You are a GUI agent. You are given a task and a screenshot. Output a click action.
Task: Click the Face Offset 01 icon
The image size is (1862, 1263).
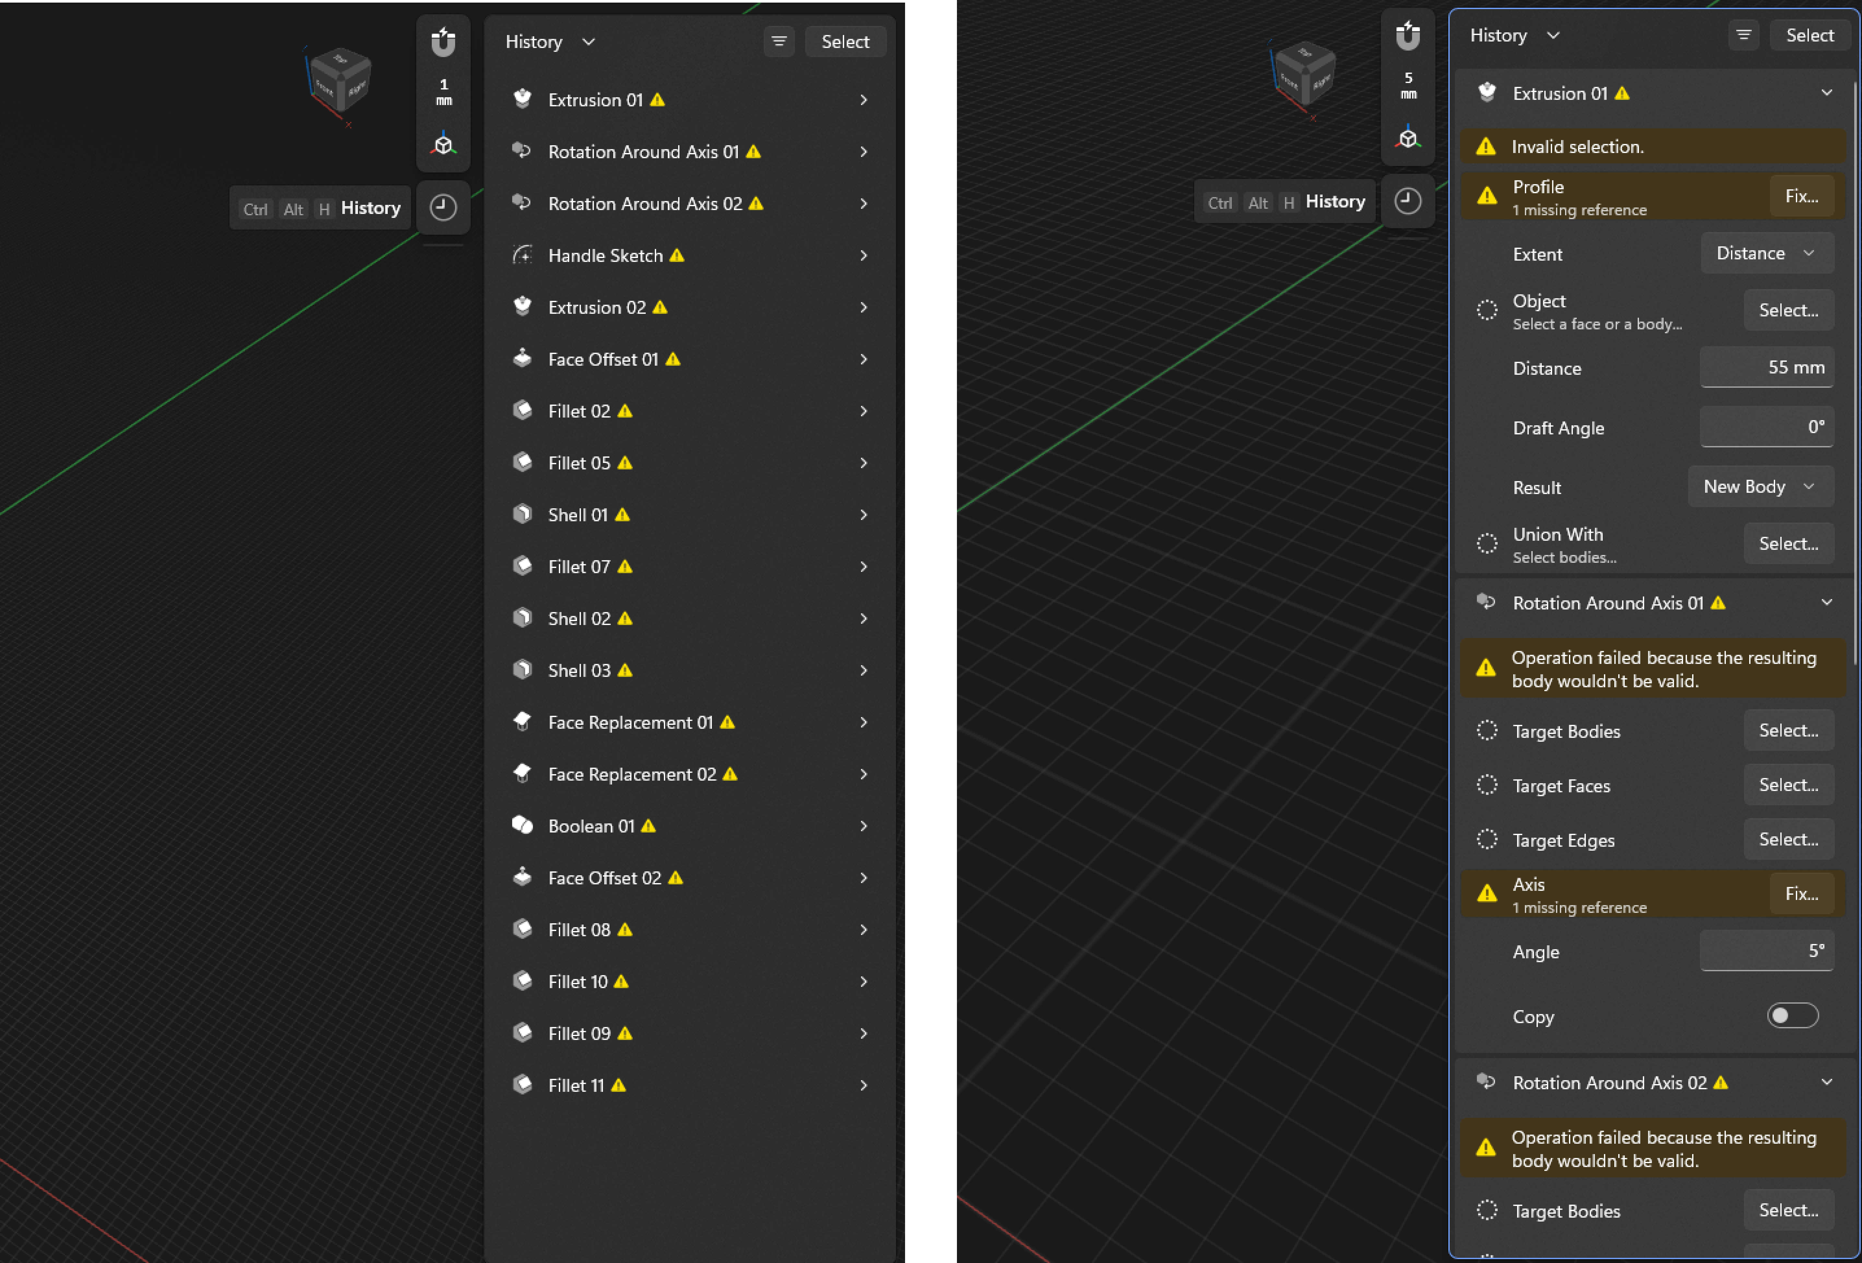pyautogui.click(x=522, y=359)
